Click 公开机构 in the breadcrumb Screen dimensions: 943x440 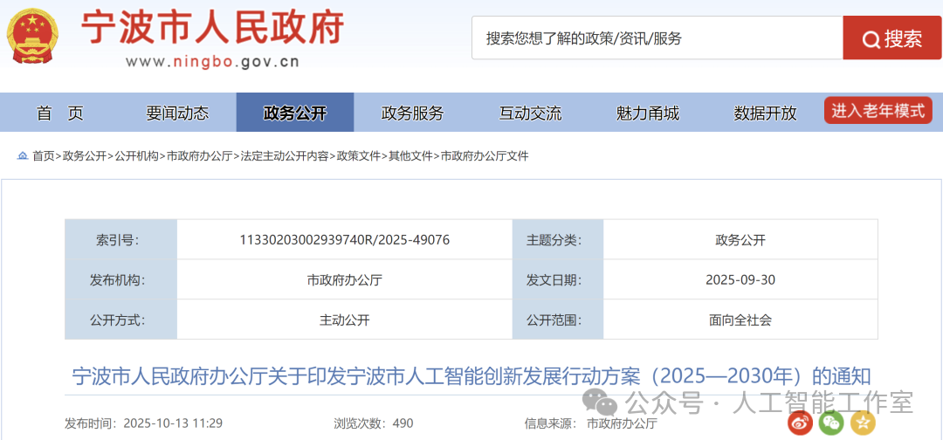click(136, 156)
